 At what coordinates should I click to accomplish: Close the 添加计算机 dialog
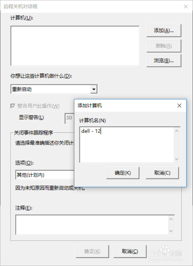click(x=179, y=106)
